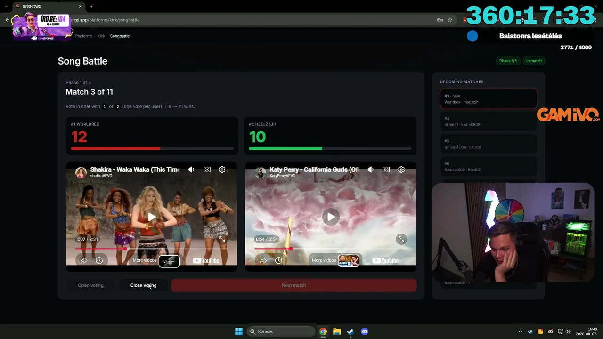Mute the Katy Perry video
The width and height of the screenshot is (603, 339).
(x=371, y=169)
